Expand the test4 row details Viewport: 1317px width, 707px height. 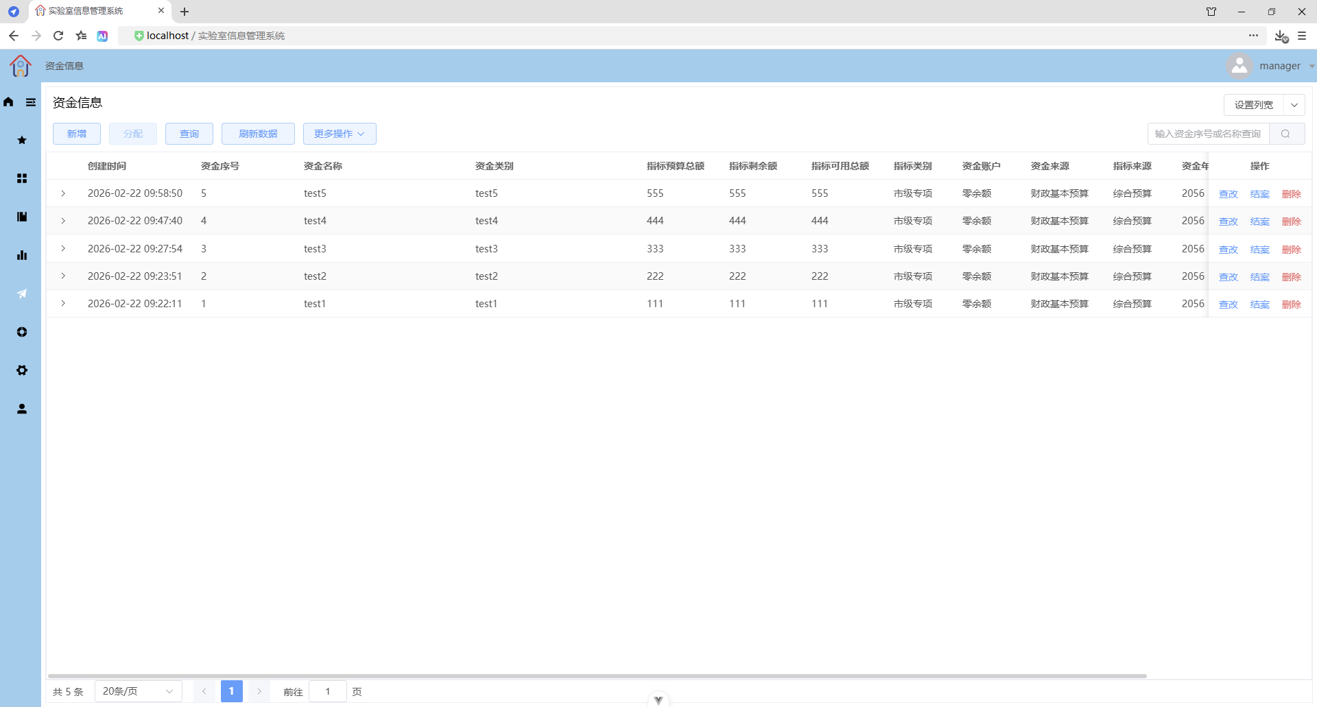[63, 221]
